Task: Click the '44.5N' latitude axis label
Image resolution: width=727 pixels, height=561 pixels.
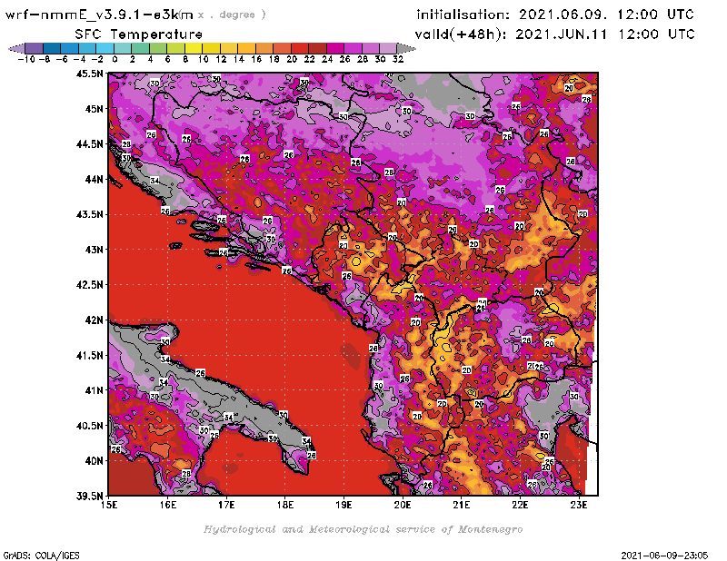Action: coord(89,144)
